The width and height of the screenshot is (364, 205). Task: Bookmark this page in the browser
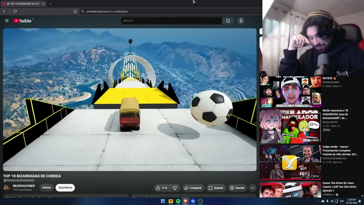[75, 11]
